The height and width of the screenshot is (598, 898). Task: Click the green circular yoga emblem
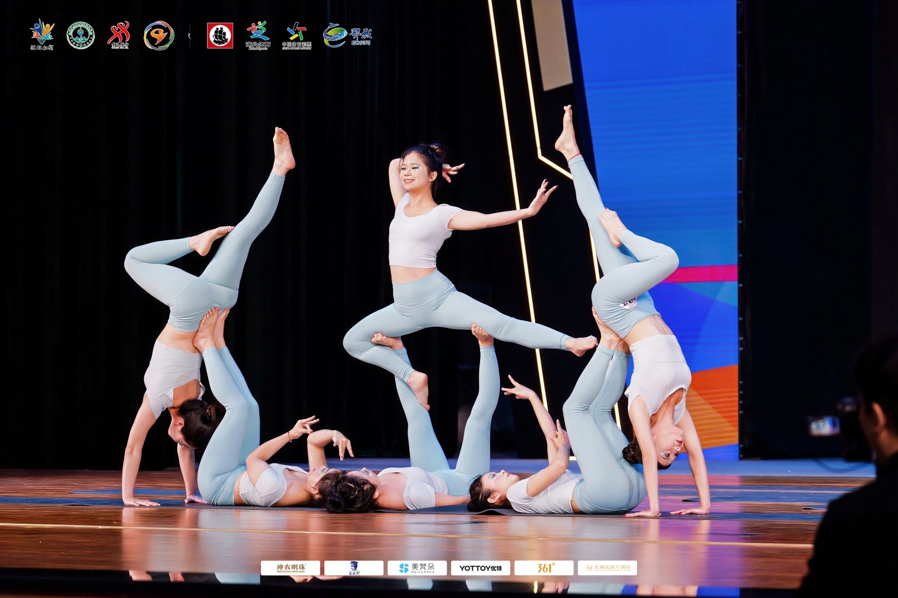click(x=81, y=35)
